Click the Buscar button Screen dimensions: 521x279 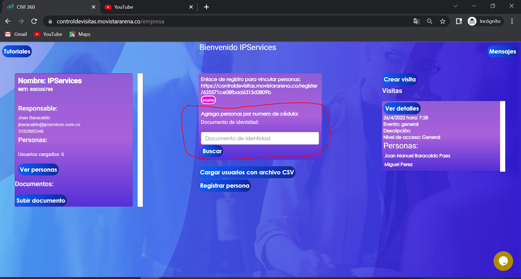(212, 151)
